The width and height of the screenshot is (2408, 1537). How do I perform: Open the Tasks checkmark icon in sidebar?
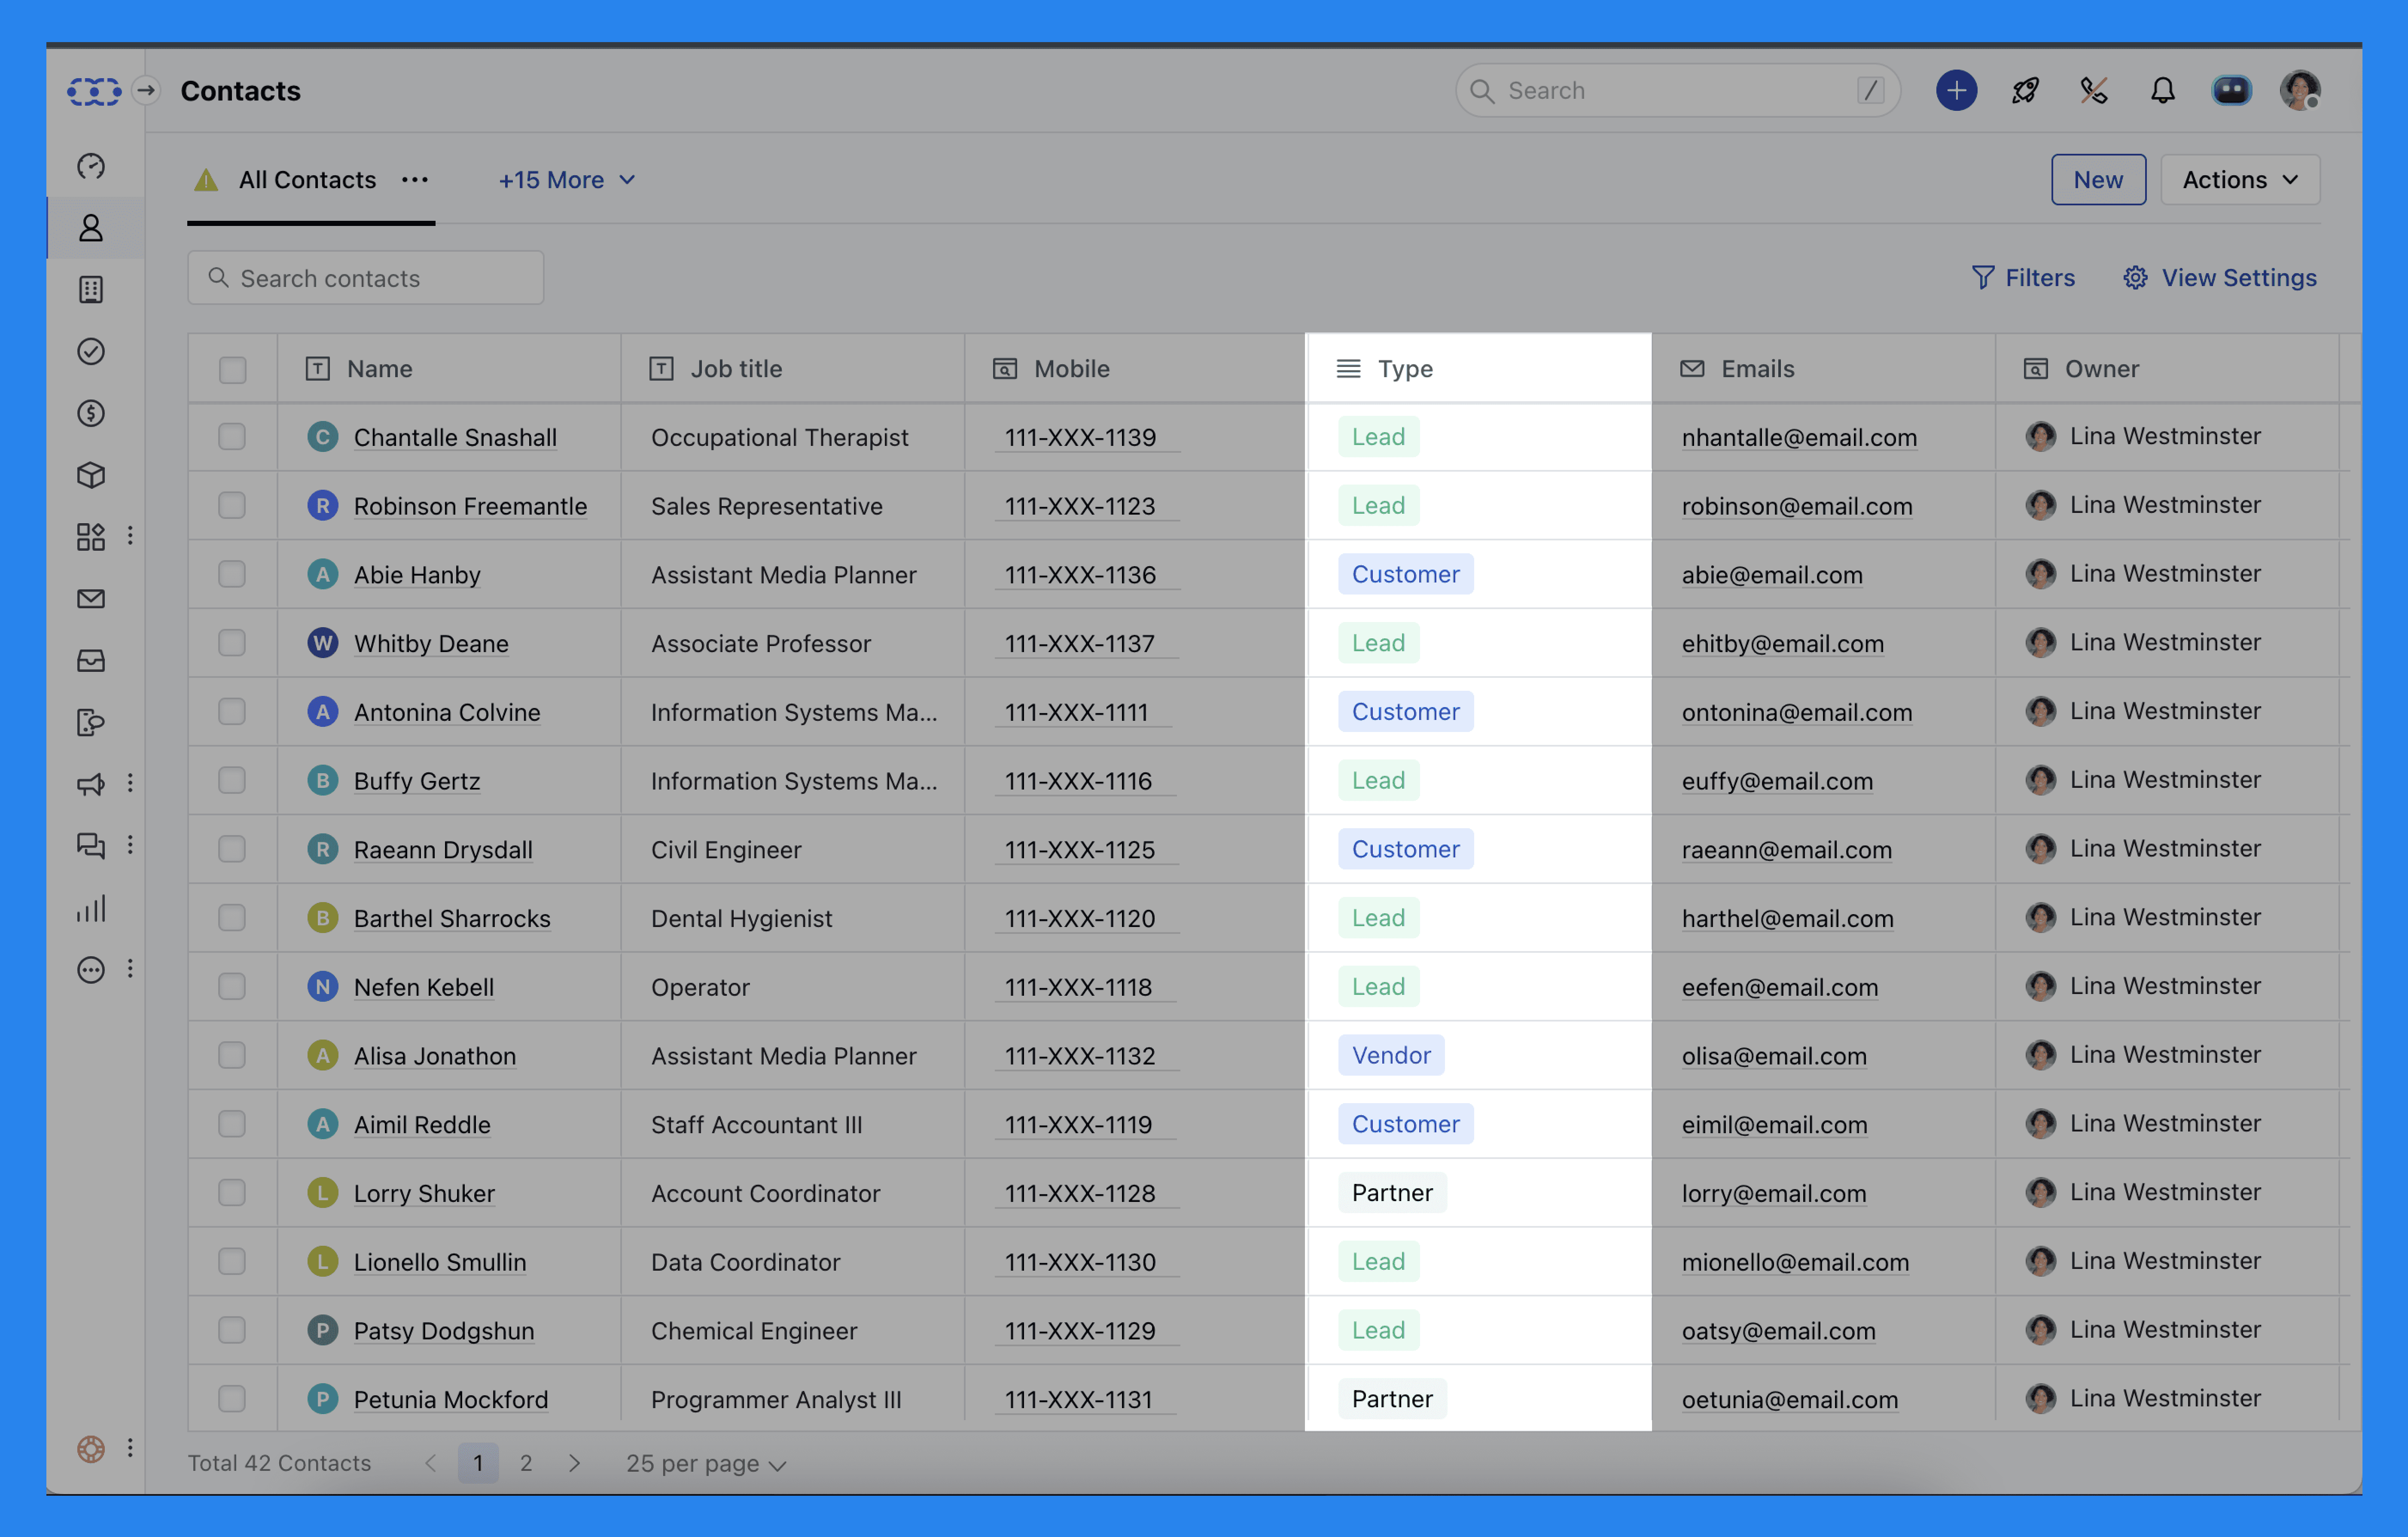[91, 351]
